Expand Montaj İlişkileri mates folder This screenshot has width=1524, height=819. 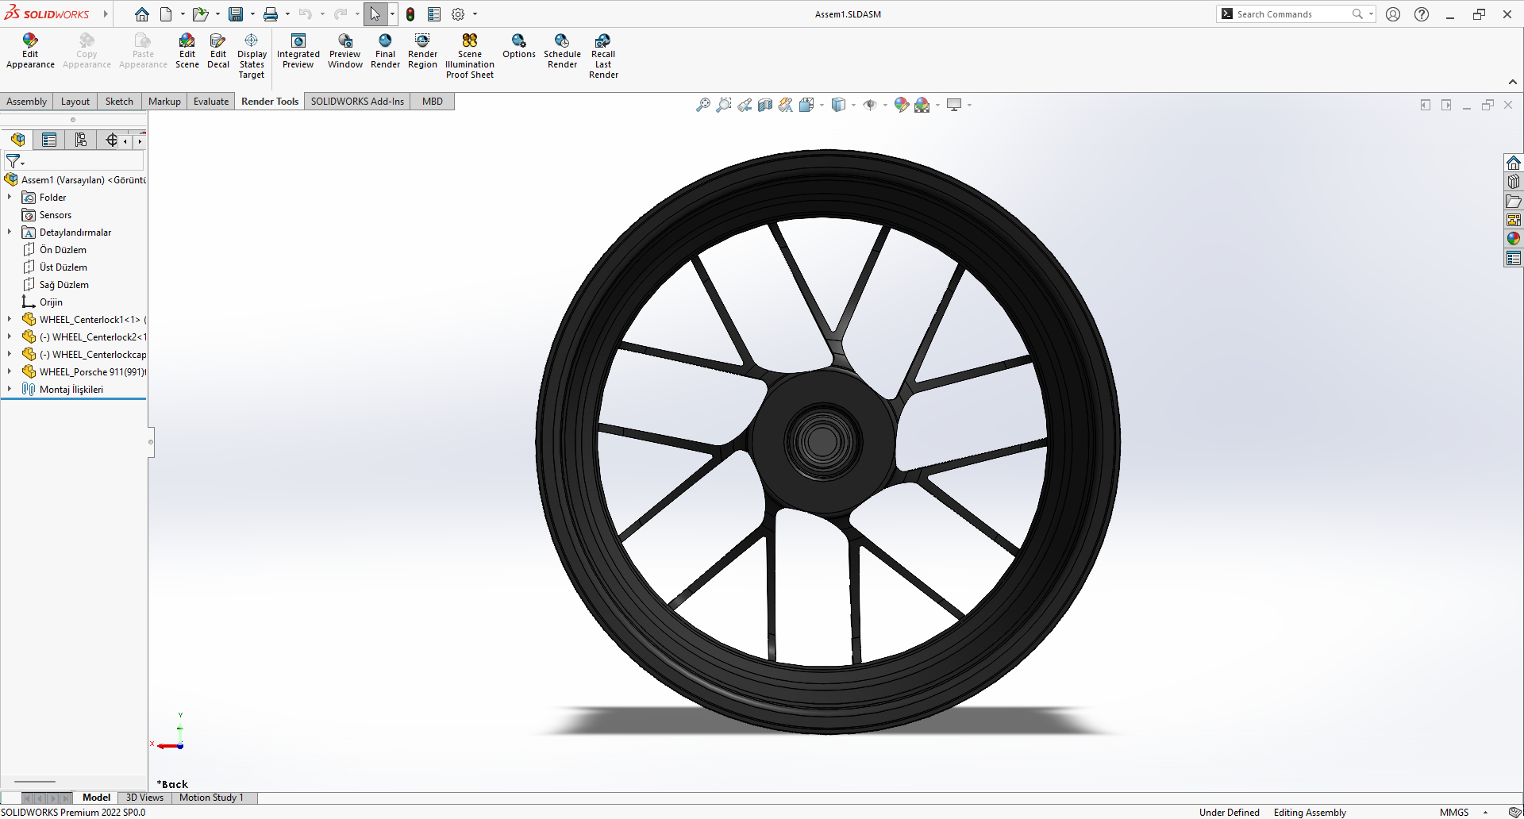pyautogui.click(x=10, y=390)
